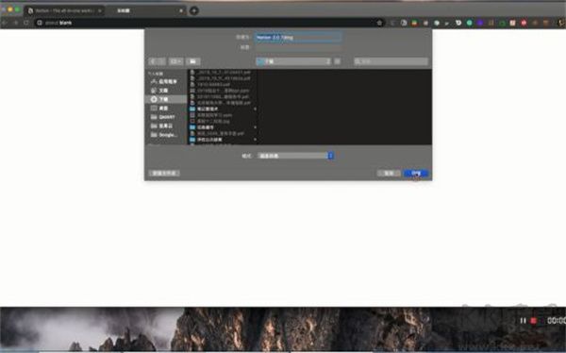The height and width of the screenshot is (353, 566).
Task: Close the active about:blank tab
Action: pos(181,10)
